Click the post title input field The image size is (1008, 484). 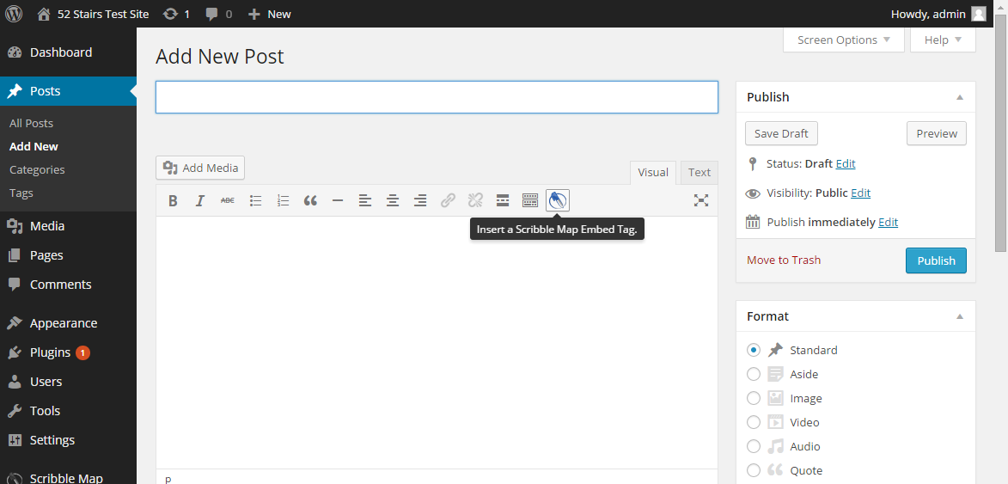click(x=437, y=97)
